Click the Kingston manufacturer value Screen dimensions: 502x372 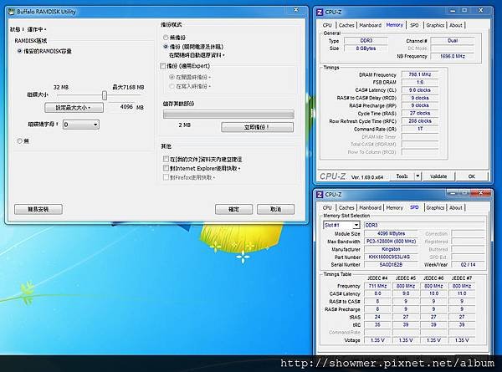[x=391, y=249]
